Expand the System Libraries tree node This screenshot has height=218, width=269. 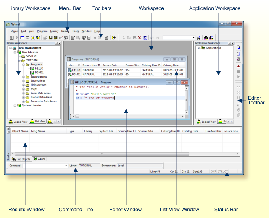coord(15,106)
